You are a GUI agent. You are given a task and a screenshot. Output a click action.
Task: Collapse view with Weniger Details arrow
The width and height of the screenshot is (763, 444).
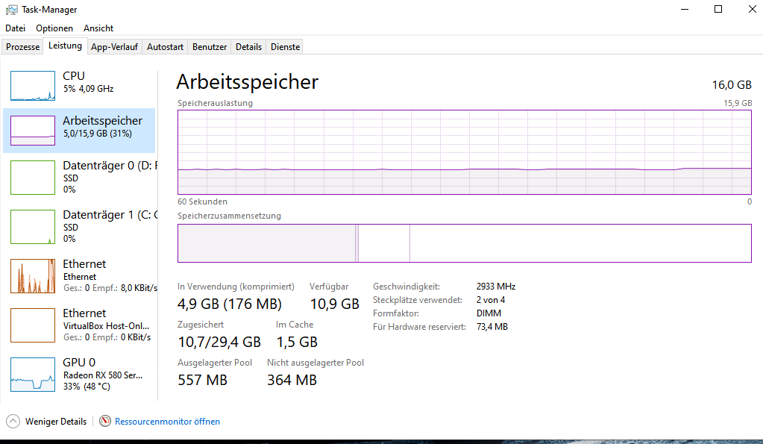[x=13, y=421]
